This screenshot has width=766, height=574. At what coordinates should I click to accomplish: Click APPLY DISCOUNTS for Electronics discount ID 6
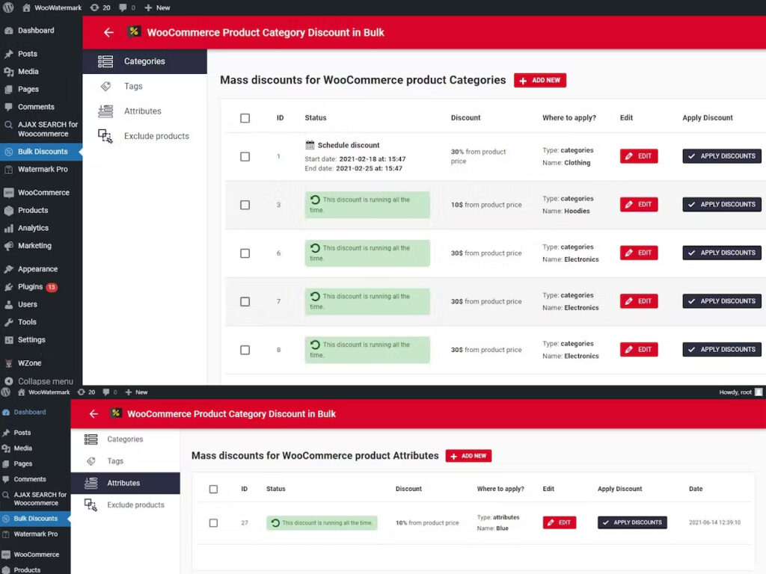722,253
